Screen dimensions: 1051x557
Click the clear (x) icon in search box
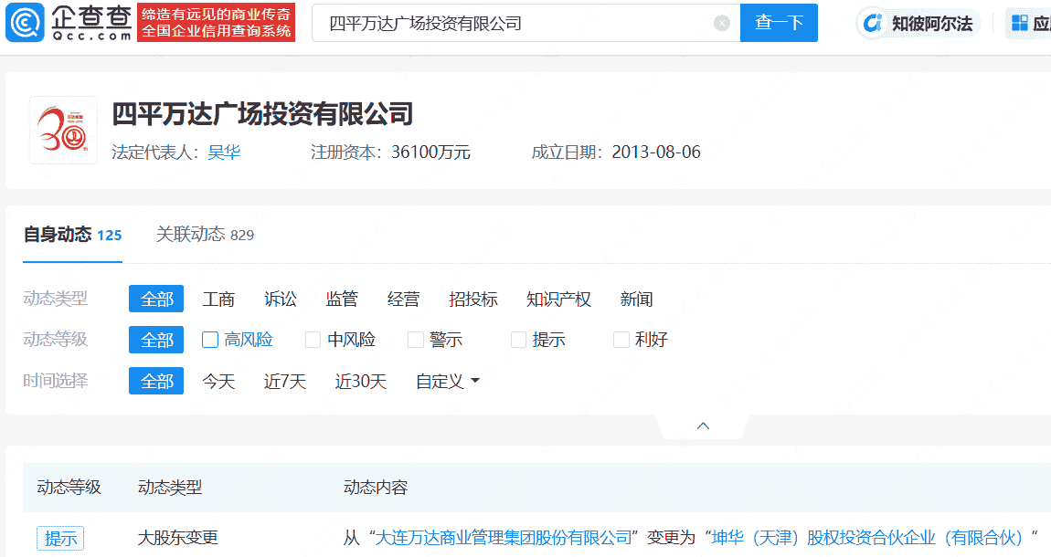pos(721,22)
